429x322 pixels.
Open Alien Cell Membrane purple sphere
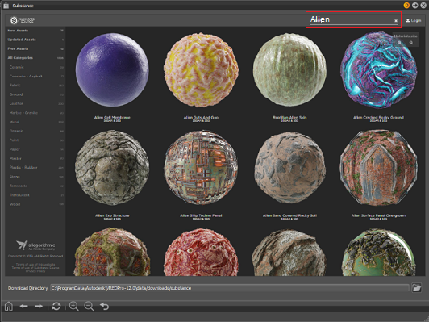(112, 70)
